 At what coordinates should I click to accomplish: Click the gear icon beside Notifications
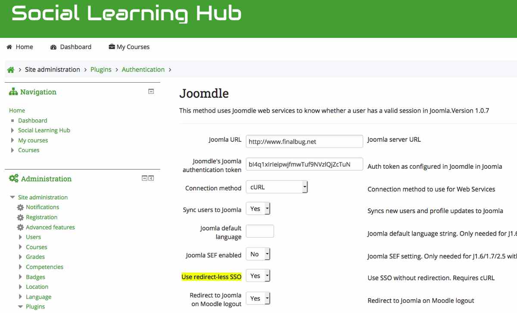coord(20,208)
